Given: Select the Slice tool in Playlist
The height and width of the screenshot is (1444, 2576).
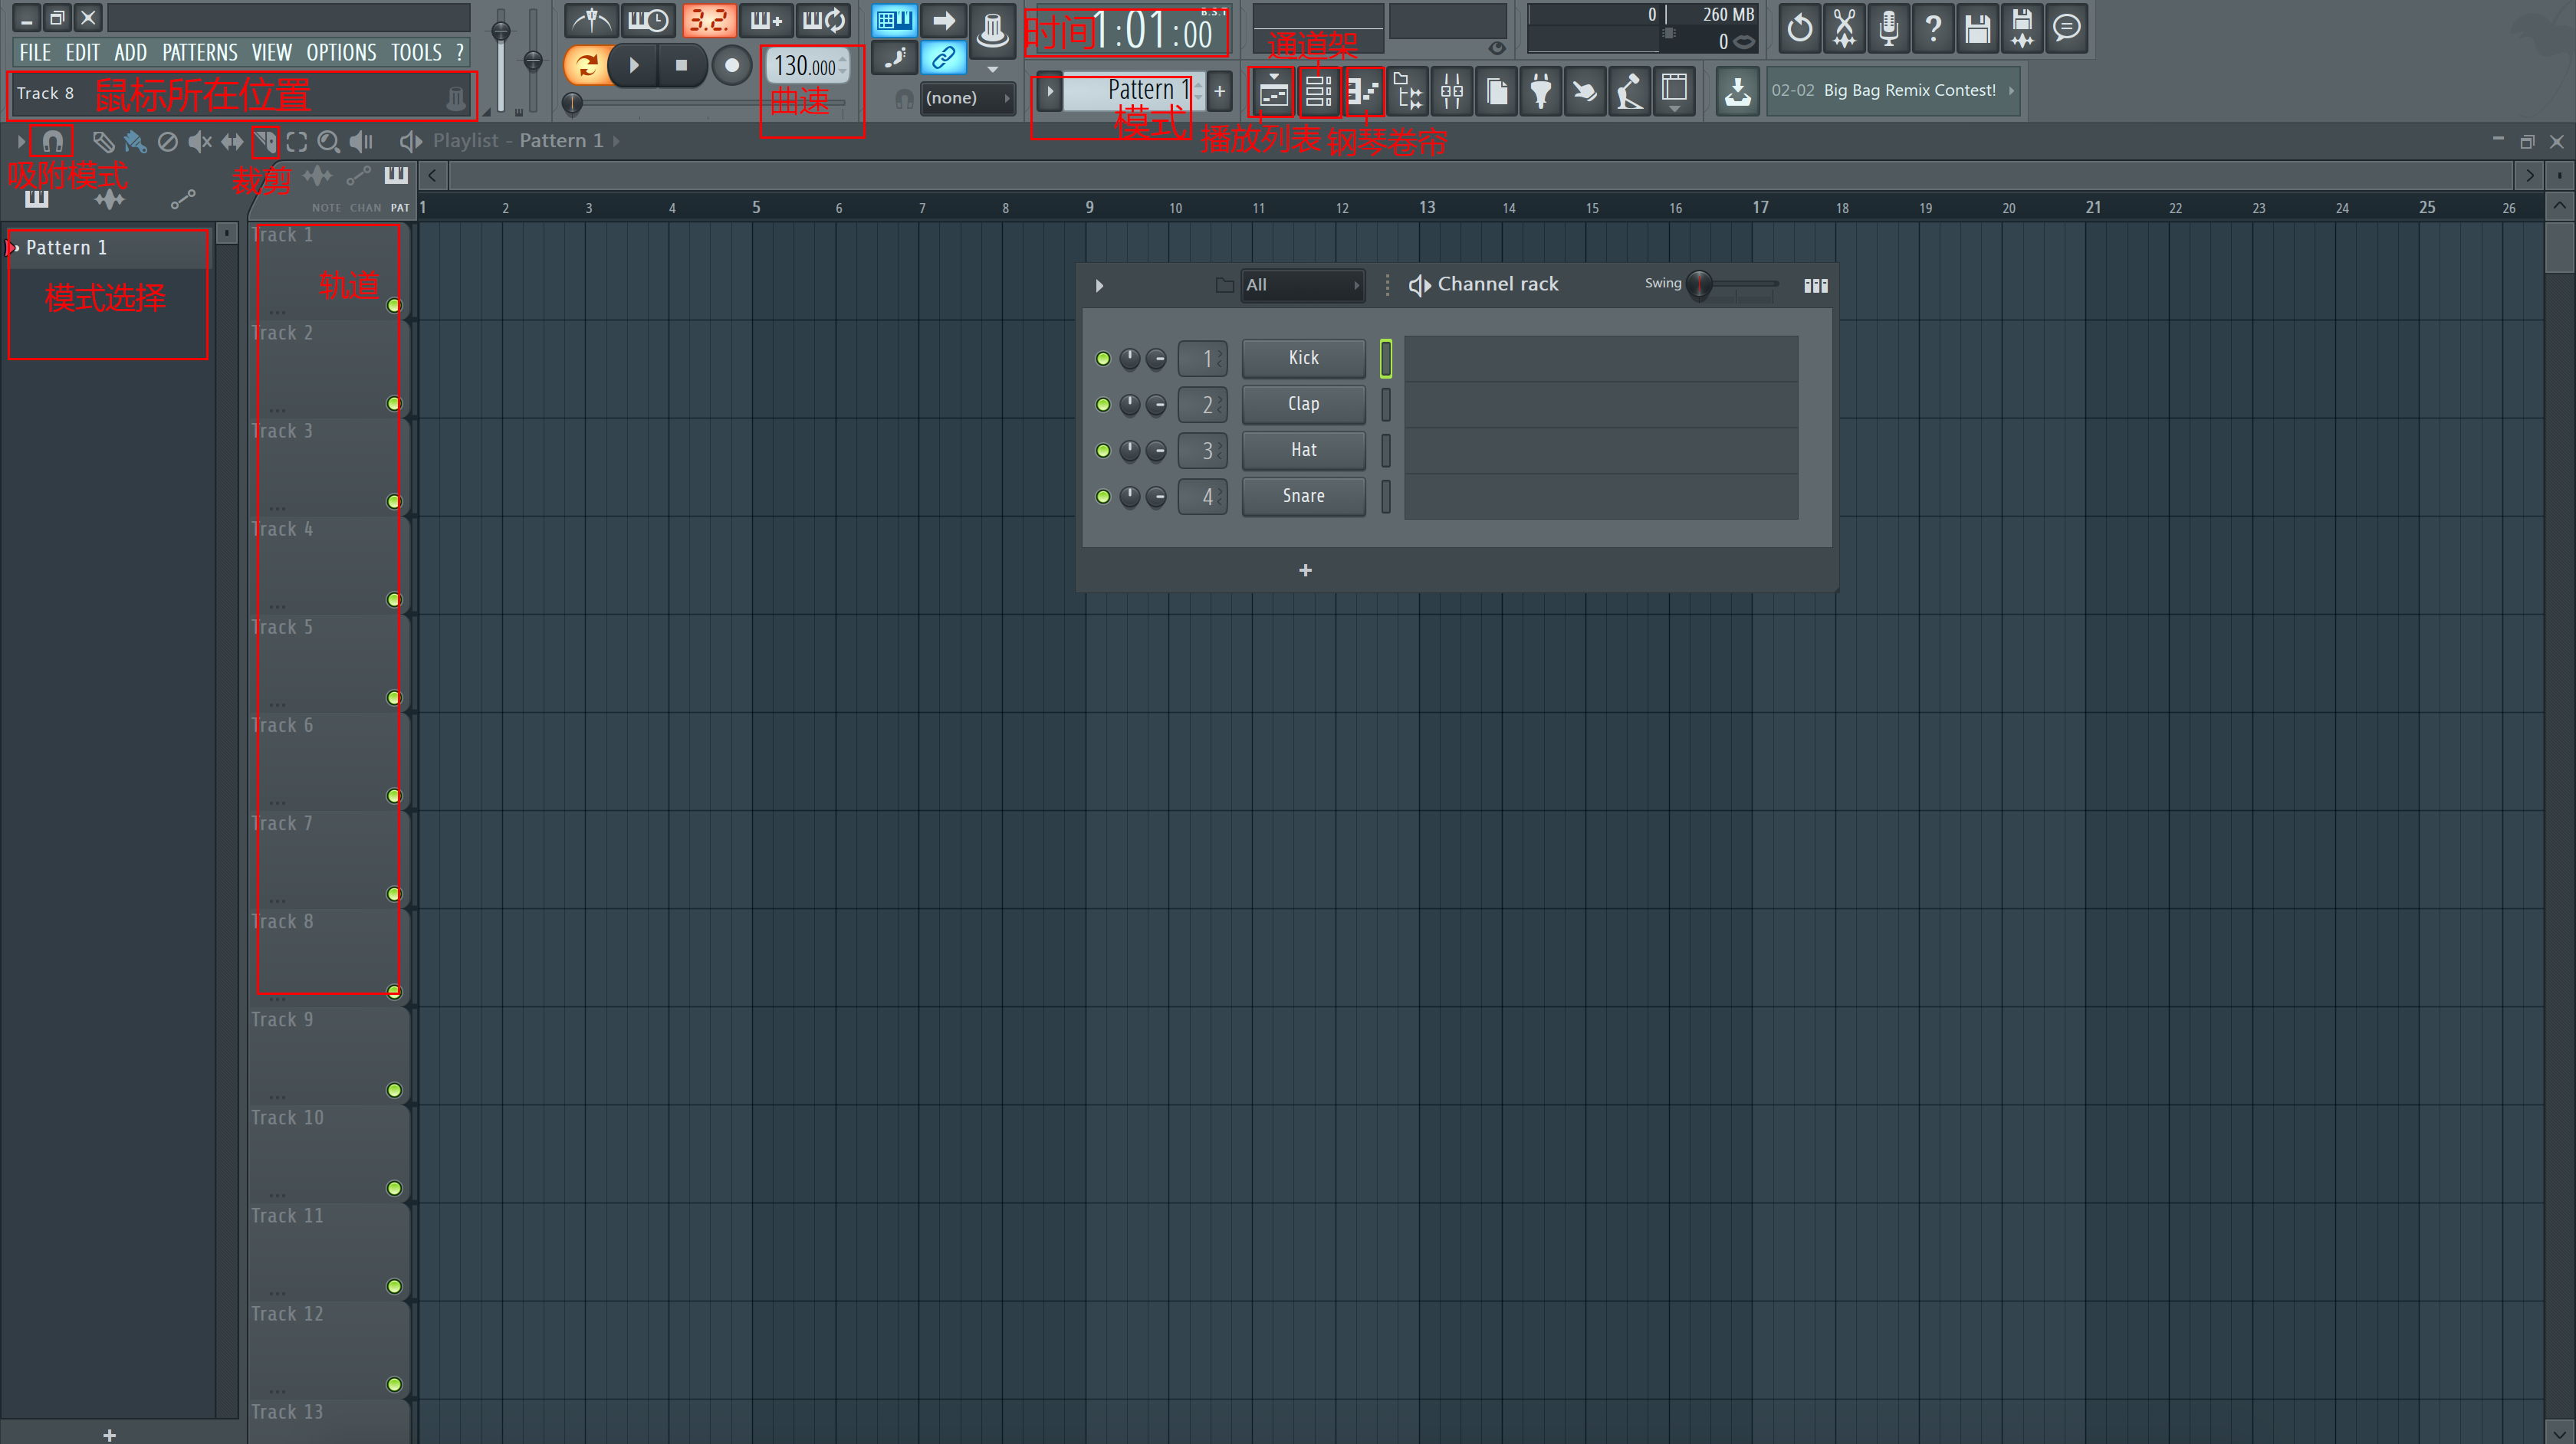Looking at the screenshot, I should [x=265, y=142].
